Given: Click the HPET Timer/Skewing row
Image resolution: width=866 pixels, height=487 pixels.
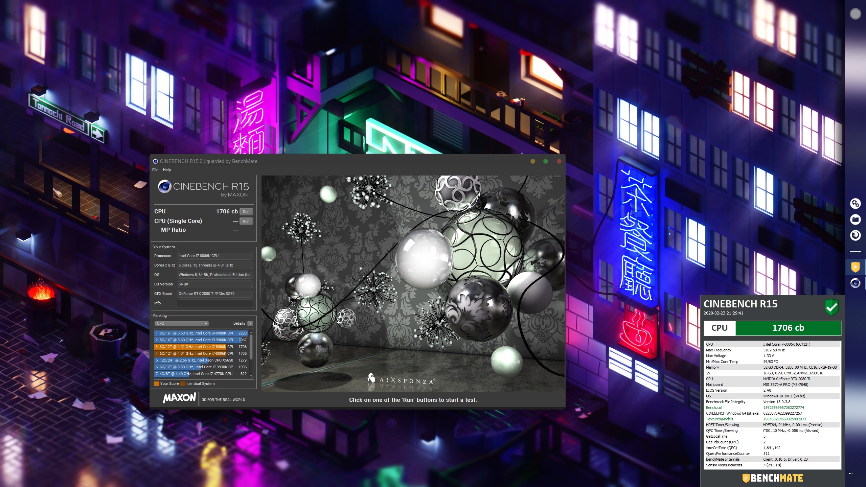Looking at the screenshot, I should pyautogui.click(x=772, y=425).
